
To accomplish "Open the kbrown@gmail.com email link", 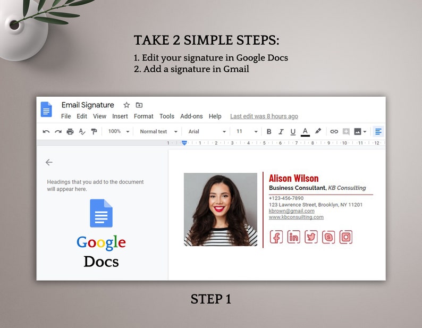I will pyautogui.click(x=291, y=211).
